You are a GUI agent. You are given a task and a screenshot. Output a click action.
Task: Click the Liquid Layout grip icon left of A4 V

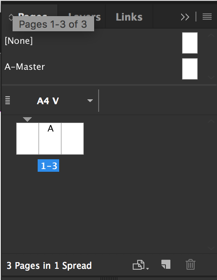[x=8, y=100]
